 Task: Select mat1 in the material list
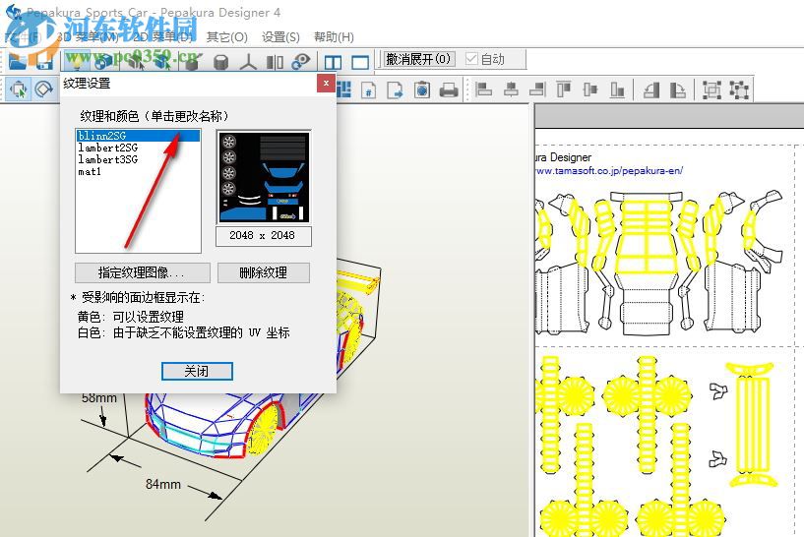90,171
